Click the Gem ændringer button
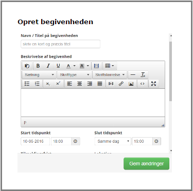193x191 pixels. coord(146,164)
